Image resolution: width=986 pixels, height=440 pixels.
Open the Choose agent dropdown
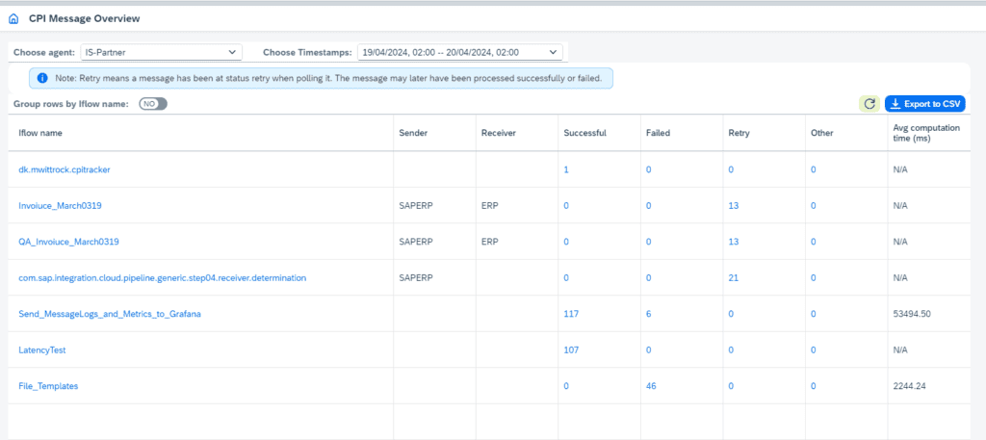coord(161,52)
